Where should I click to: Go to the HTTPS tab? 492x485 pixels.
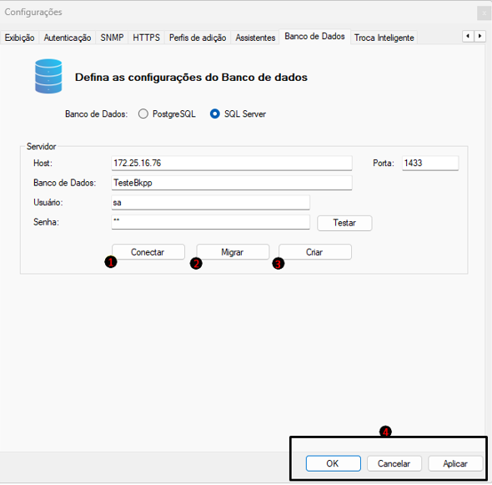(146, 38)
